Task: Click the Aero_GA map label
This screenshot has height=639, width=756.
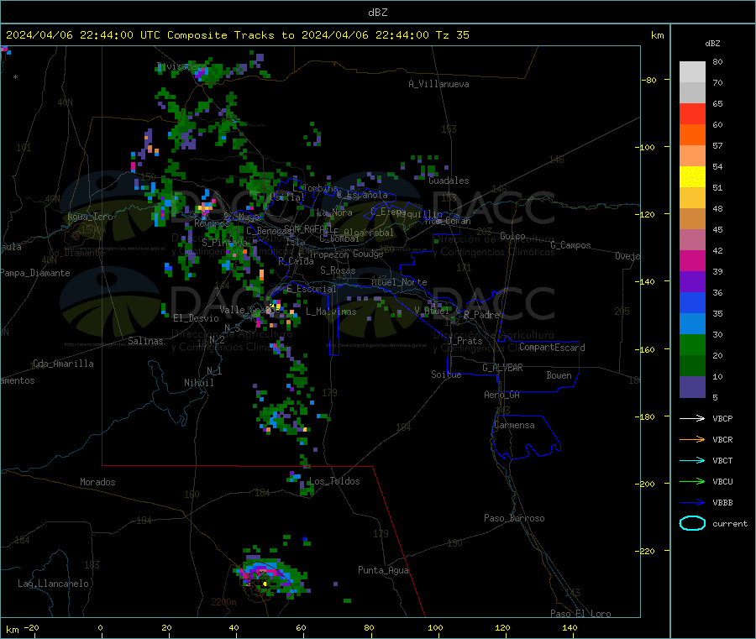Action: point(501,395)
